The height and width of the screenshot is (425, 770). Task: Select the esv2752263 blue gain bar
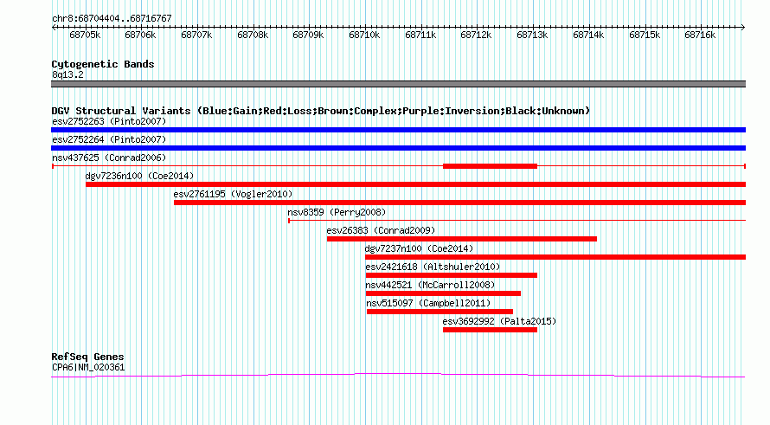[x=398, y=130]
